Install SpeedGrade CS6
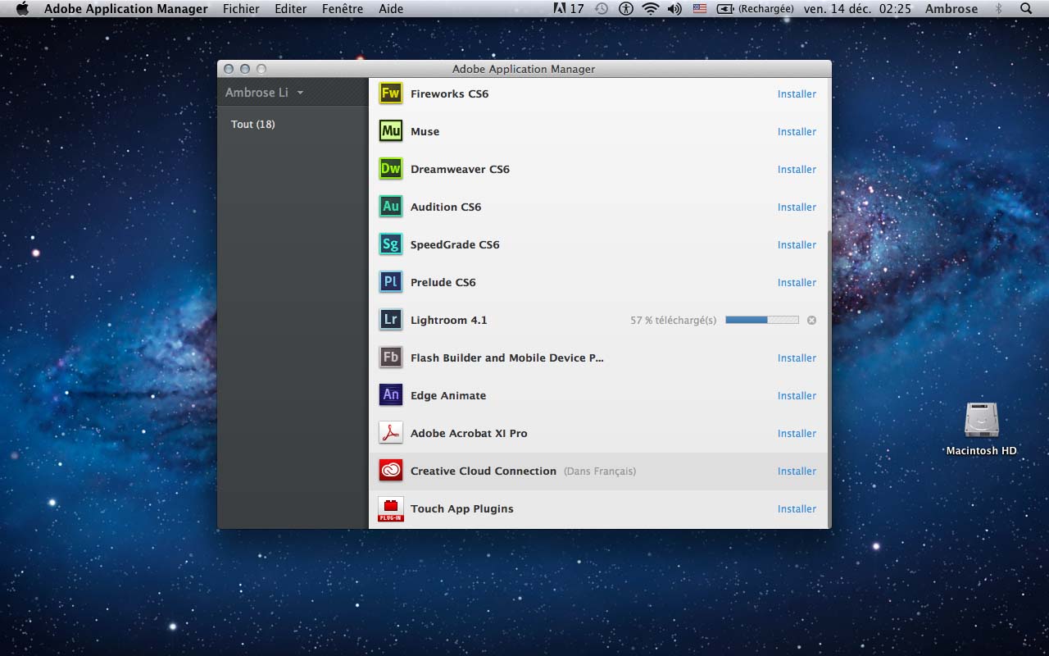Viewport: 1049px width, 656px height. coord(797,244)
